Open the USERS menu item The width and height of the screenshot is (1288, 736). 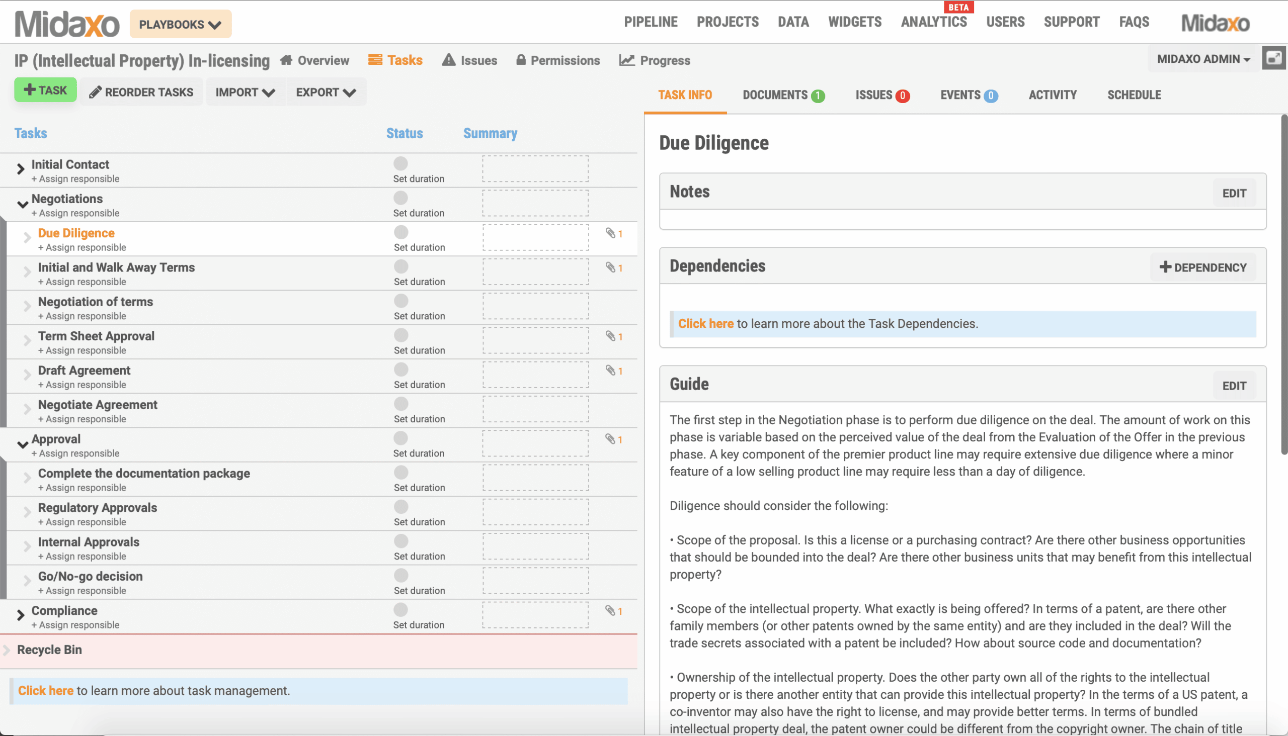pos(1005,22)
